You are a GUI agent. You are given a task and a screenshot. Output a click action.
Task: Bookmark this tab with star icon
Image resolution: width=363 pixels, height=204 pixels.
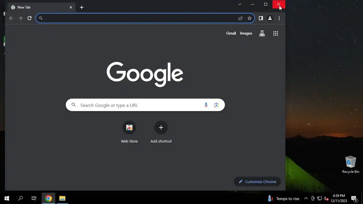250,18
